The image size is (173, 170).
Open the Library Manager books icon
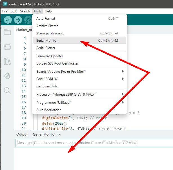coord(7,61)
